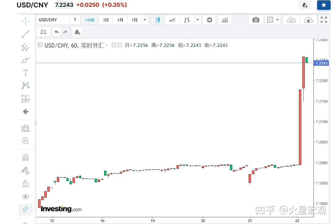This screenshot has width=335, height=224.
Task: Save chart layout to cloud
Action: (x=308, y=19)
